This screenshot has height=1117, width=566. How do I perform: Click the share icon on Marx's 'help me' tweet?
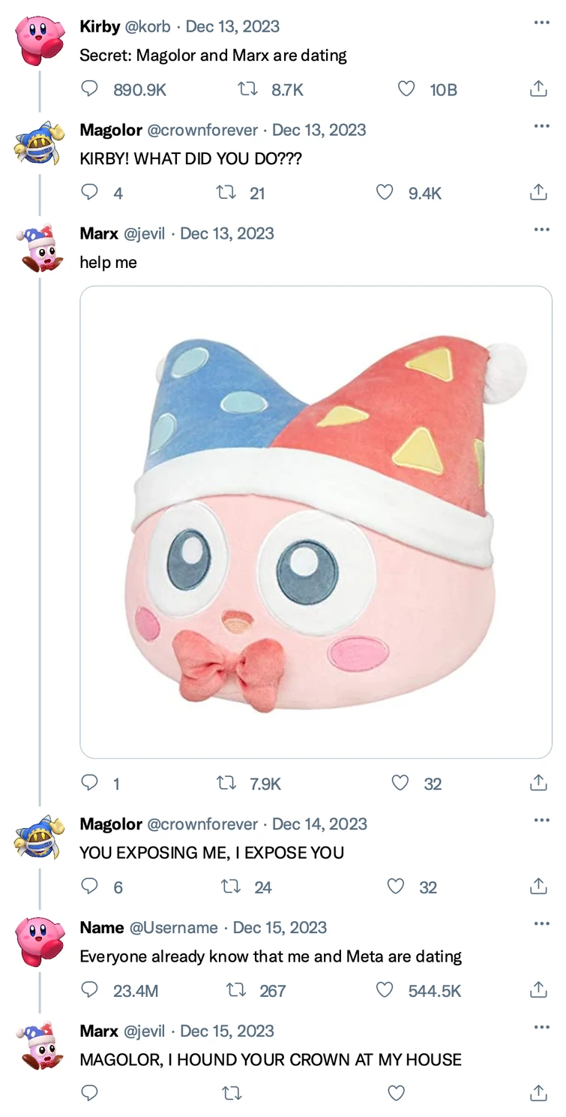pyautogui.click(x=537, y=784)
